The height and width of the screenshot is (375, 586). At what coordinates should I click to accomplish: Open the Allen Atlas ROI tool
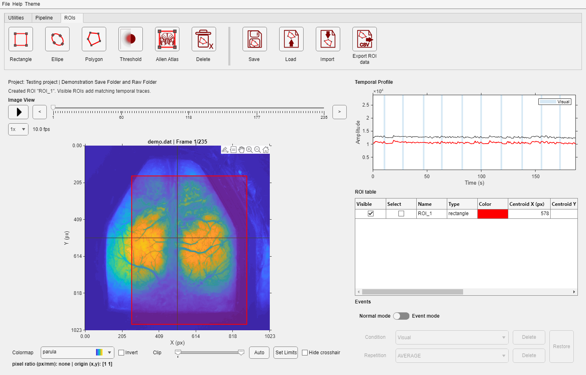[167, 39]
